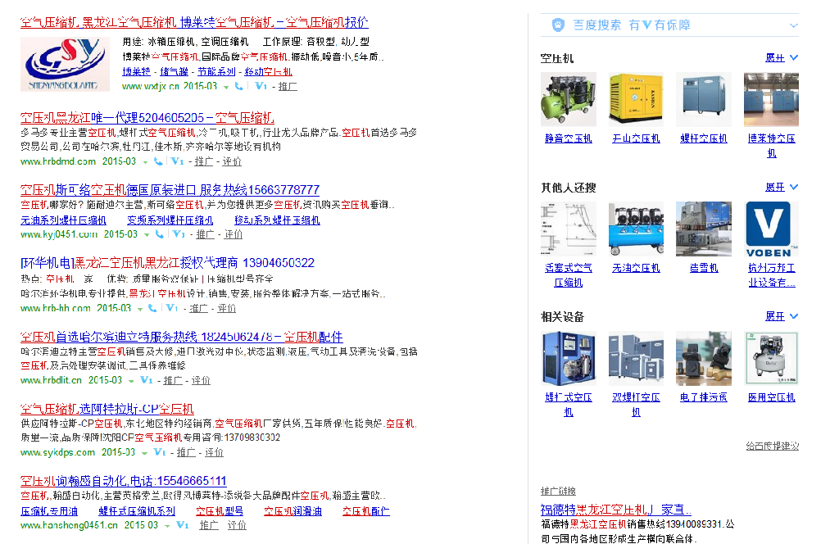Click V1 badge beside www.hrbdmd.com
The width and height of the screenshot is (839, 544).
(x=177, y=161)
